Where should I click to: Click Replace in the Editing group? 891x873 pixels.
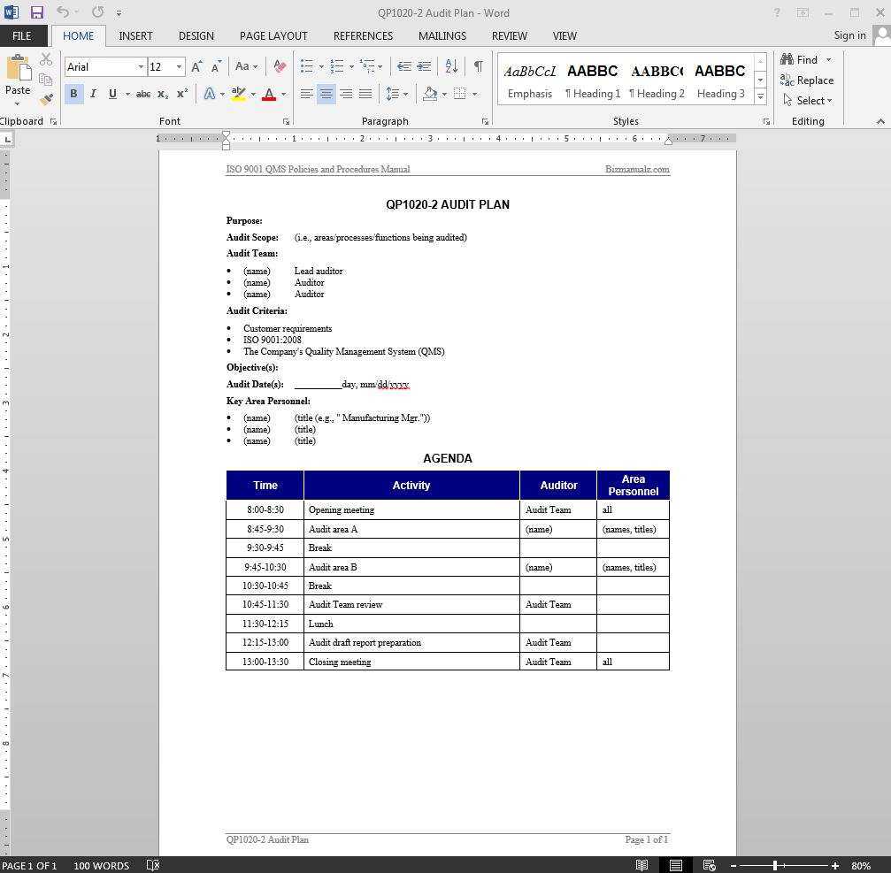[x=807, y=80]
